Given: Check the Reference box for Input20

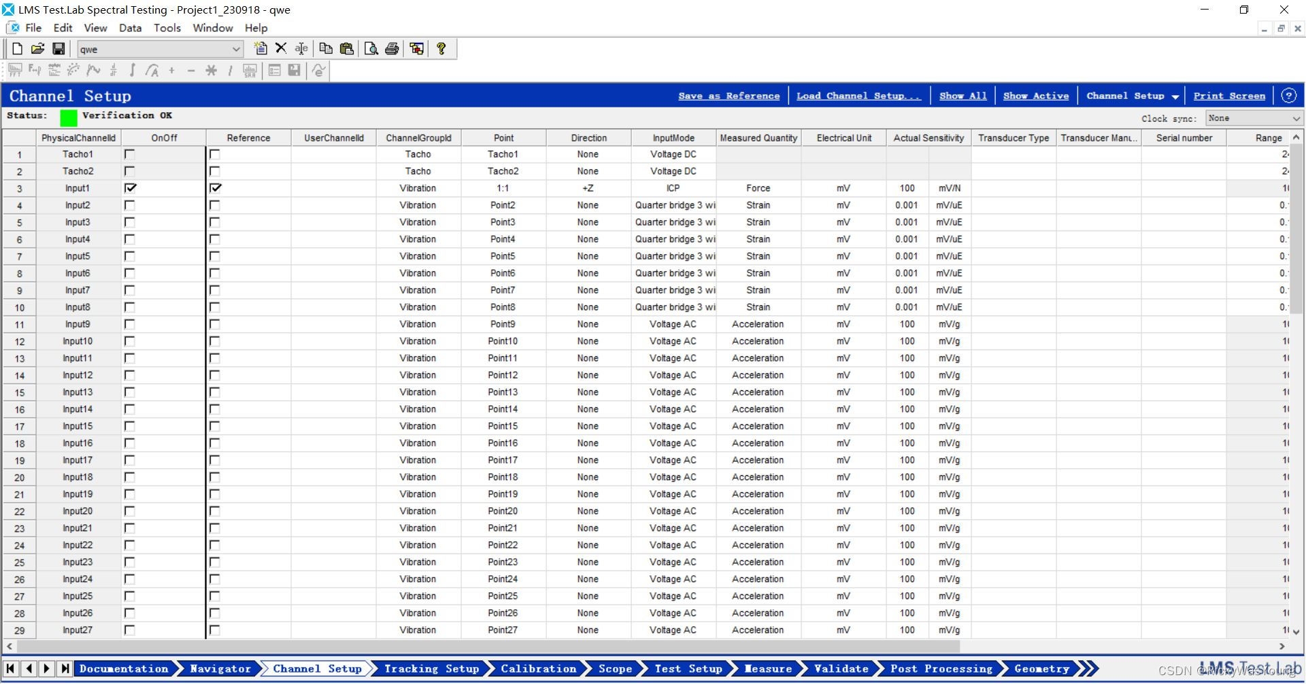Looking at the screenshot, I should click(x=215, y=511).
